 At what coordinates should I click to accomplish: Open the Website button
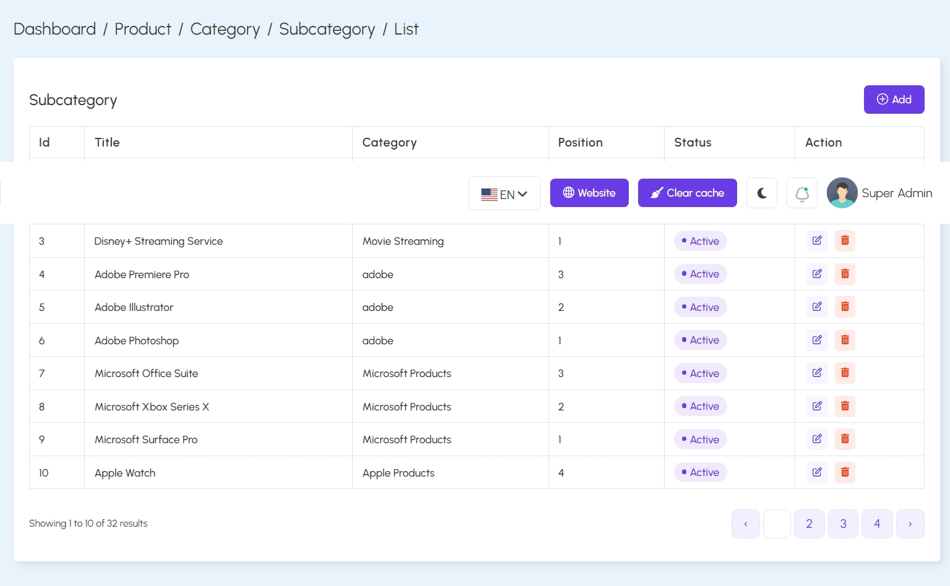click(x=589, y=193)
